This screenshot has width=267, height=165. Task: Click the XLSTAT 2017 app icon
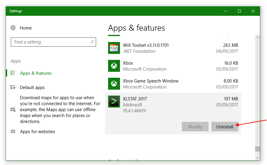114,102
